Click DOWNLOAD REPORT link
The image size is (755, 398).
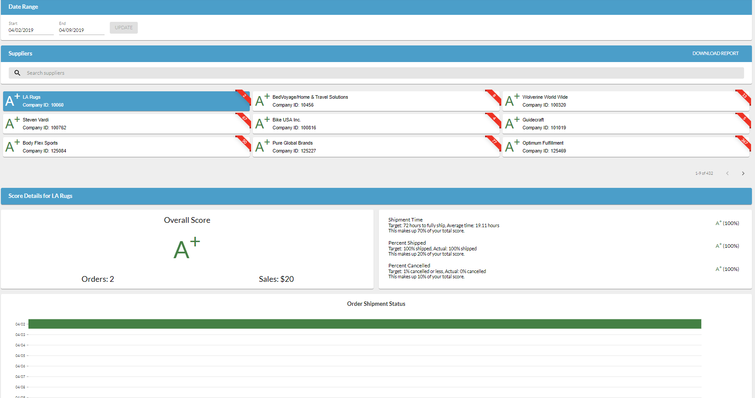pyautogui.click(x=715, y=53)
